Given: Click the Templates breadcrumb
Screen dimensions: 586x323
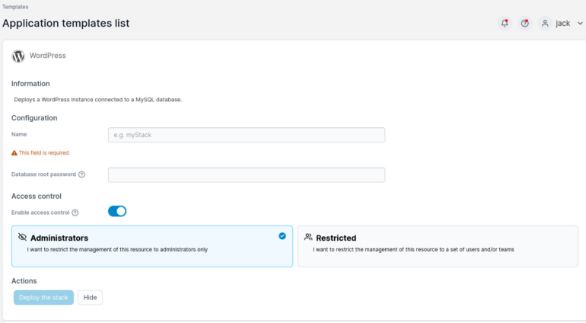Looking at the screenshot, I should point(15,7).
